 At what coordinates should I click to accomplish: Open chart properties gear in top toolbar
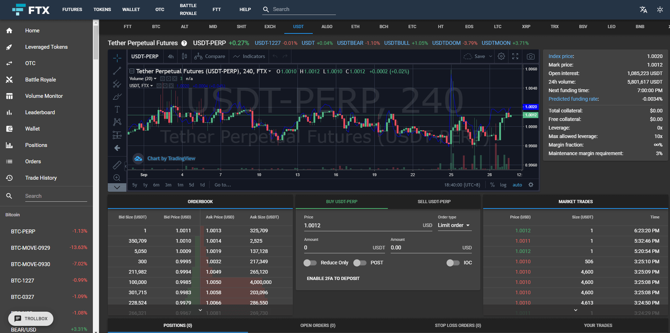tap(501, 56)
